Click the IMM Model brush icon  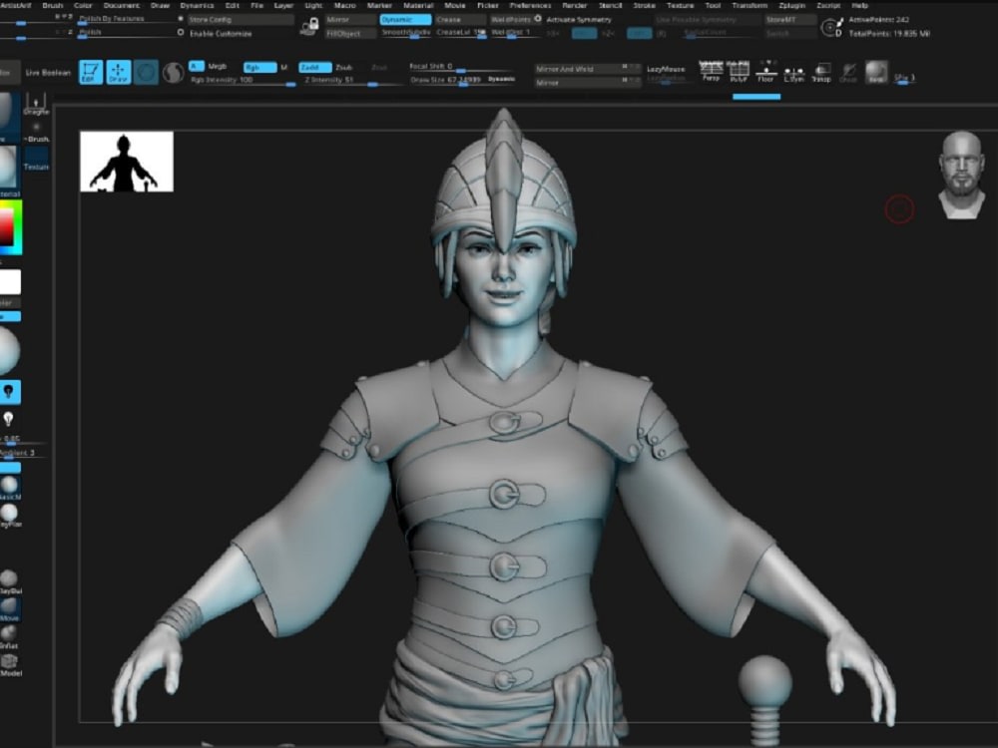[x=10, y=664]
